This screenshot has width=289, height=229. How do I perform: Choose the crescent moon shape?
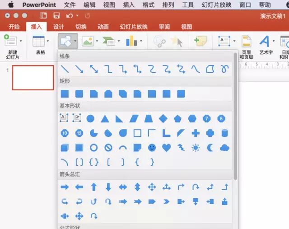click(210, 148)
